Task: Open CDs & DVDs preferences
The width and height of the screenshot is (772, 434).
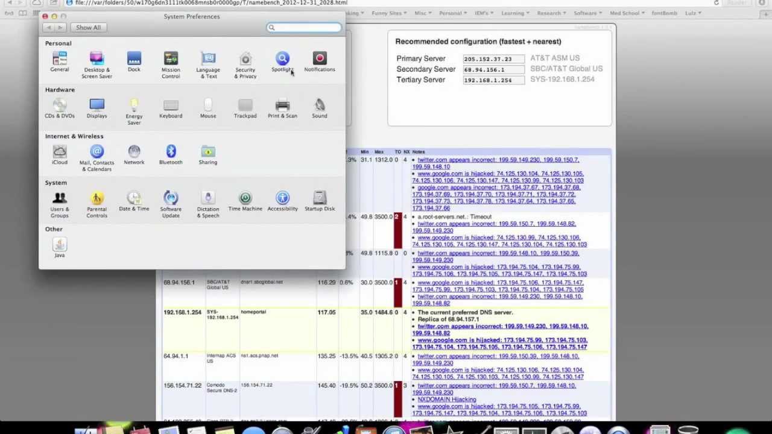Action: (59, 108)
